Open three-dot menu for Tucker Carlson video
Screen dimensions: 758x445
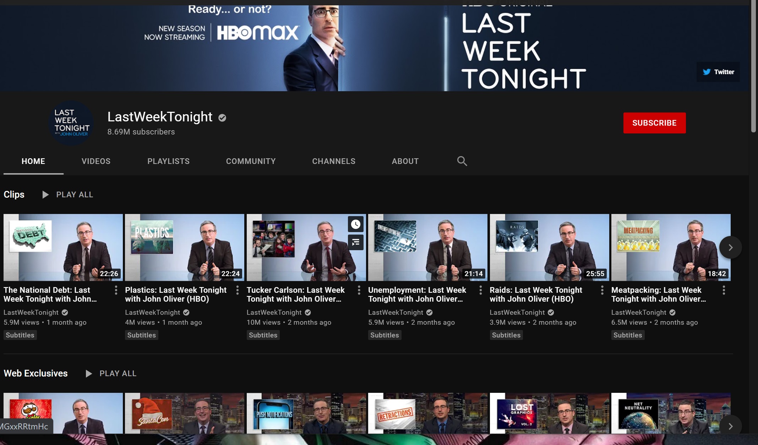[x=359, y=290]
